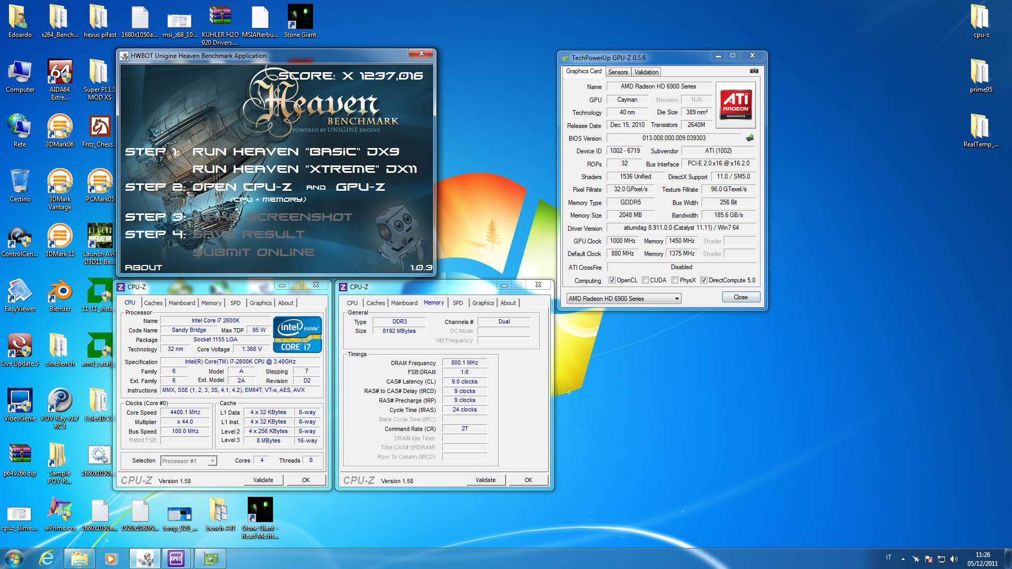Open the cinebench folder on desktop
This screenshot has width=1012, height=569.
(60, 350)
